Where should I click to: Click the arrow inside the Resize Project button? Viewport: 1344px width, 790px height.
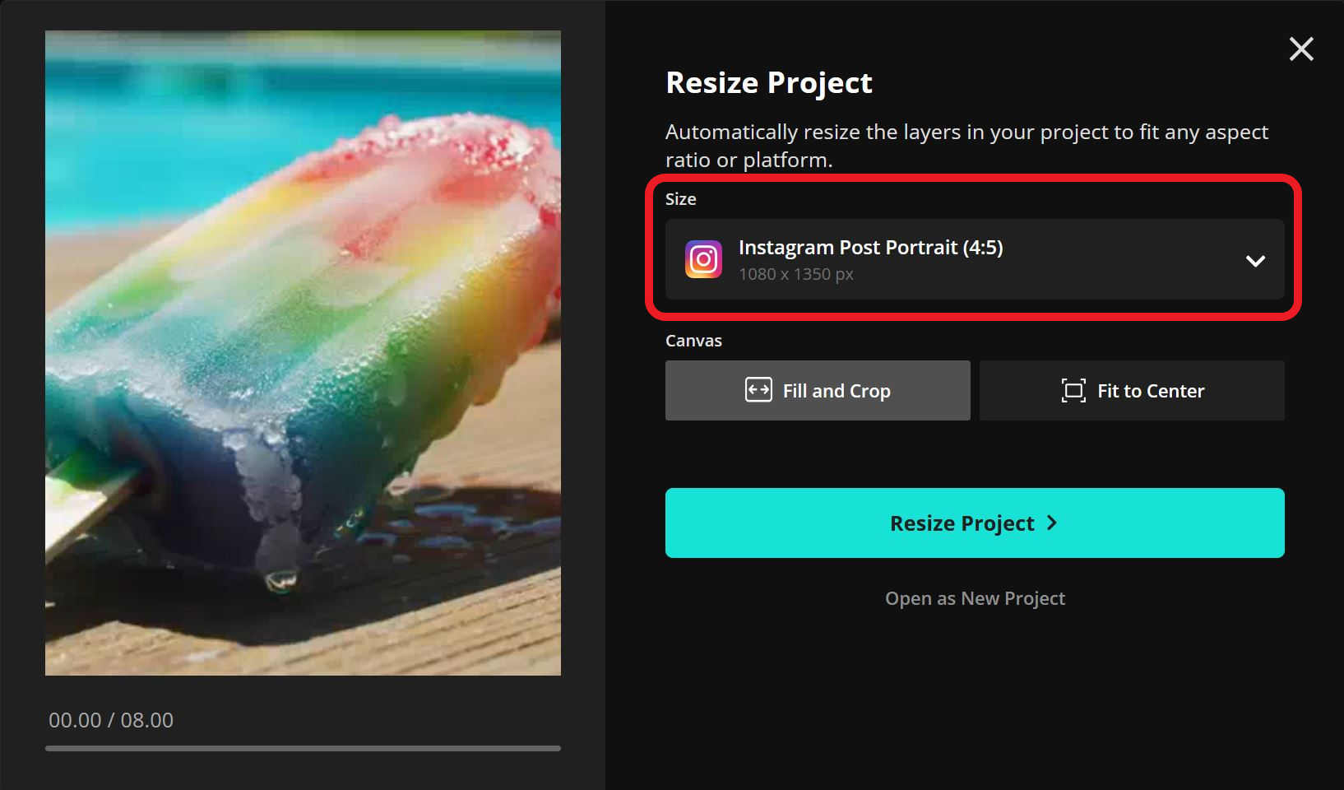coord(1054,523)
